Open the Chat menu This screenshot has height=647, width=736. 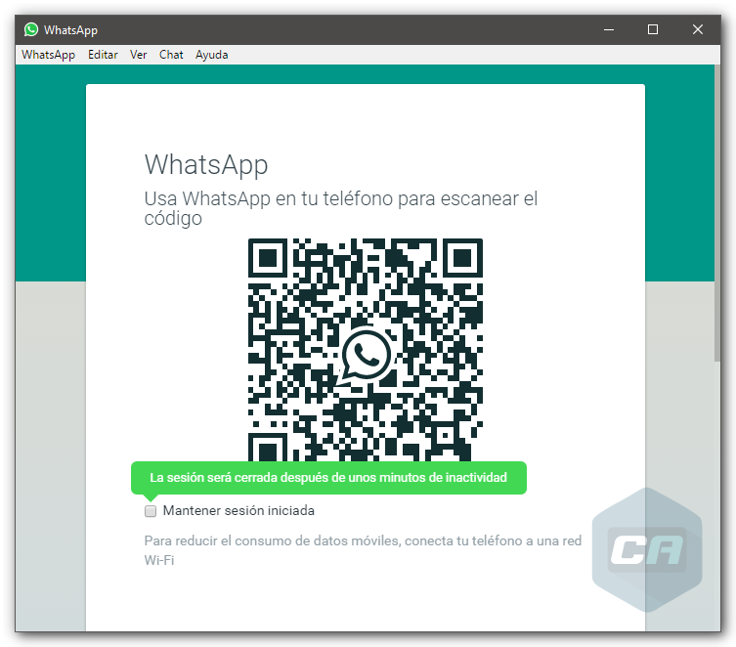coord(171,55)
